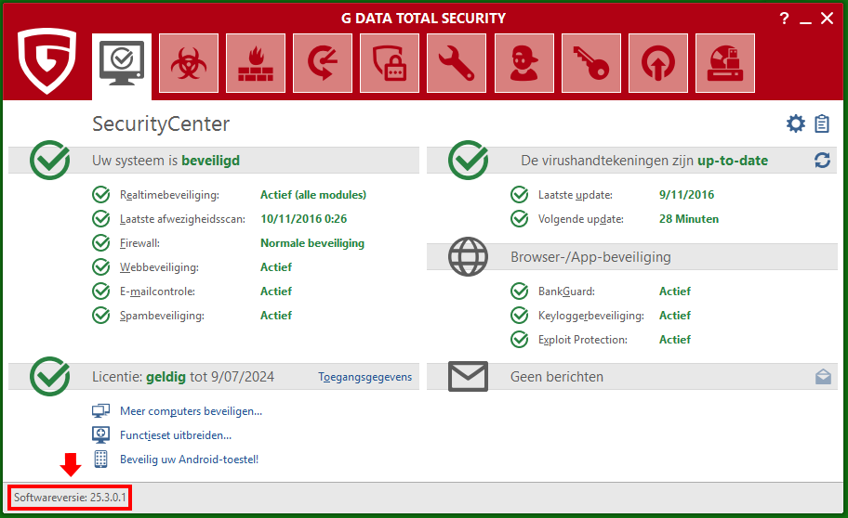Click the big checkmark beside virushandtekeningen
The height and width of the screenshot is (518, 848).
[x=469, y=160]
